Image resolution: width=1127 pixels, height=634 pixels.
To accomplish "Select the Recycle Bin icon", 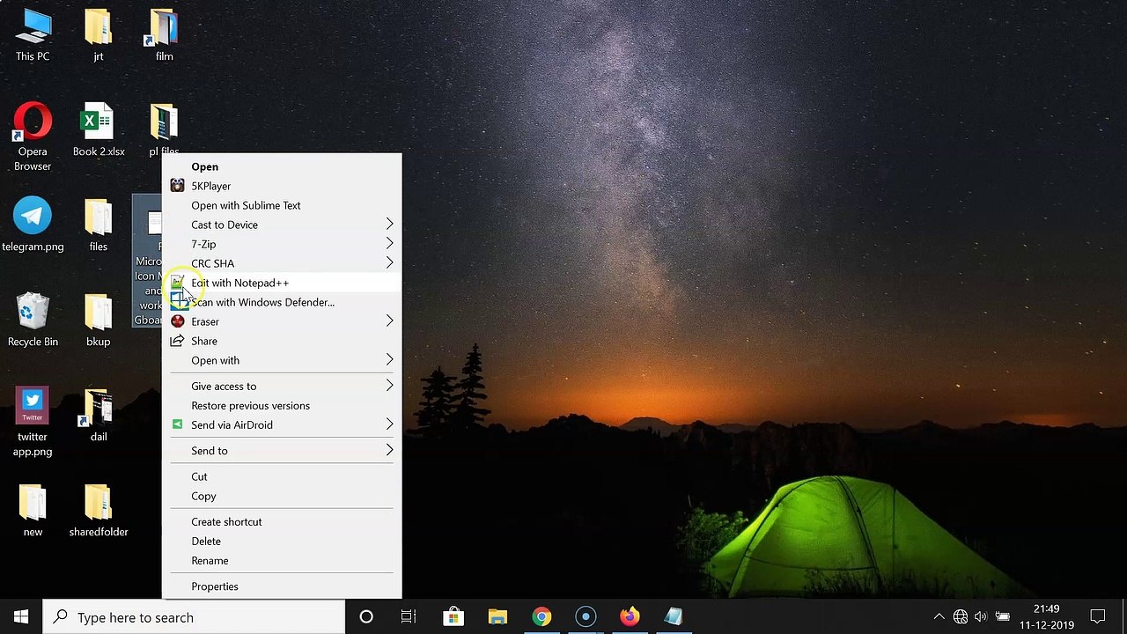I will 33,320.
